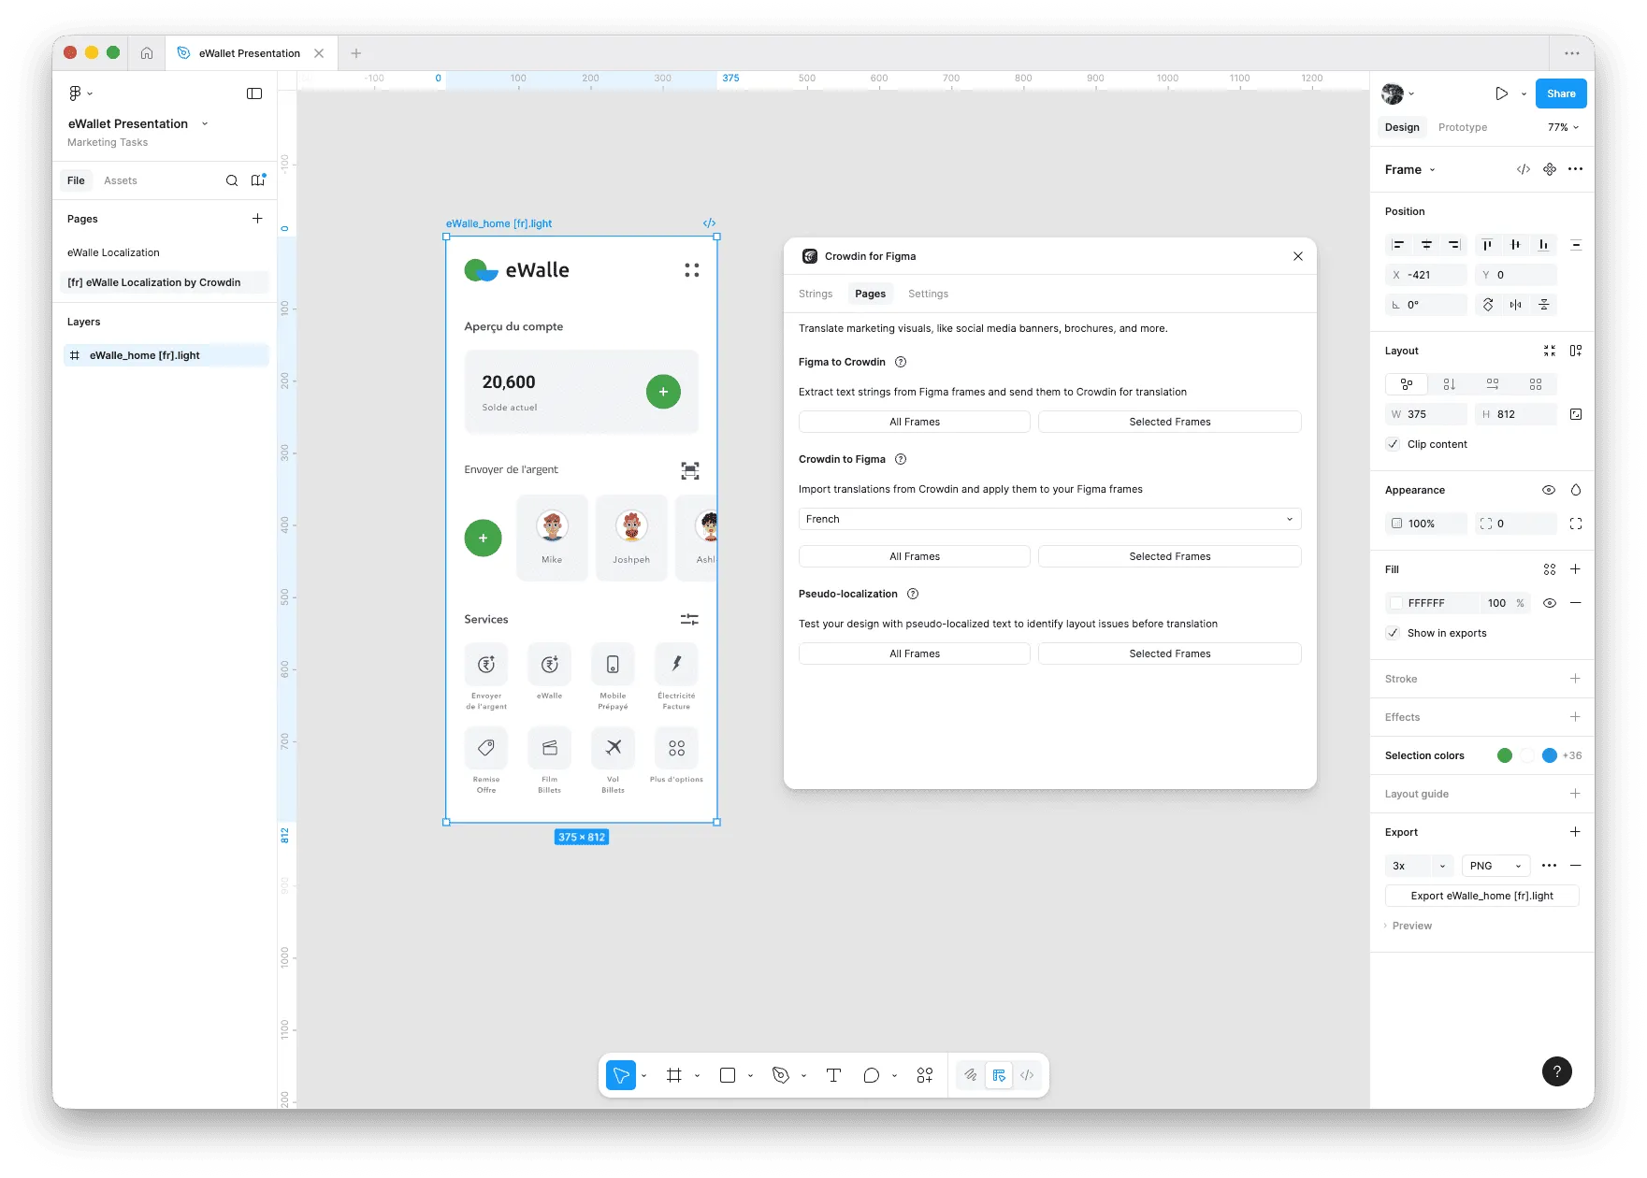Select the Frame tool
Screen dimensions: 1647x1178
pos(673,1075)
